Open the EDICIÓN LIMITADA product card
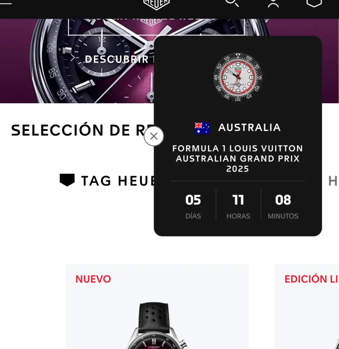 click(307, 307)
